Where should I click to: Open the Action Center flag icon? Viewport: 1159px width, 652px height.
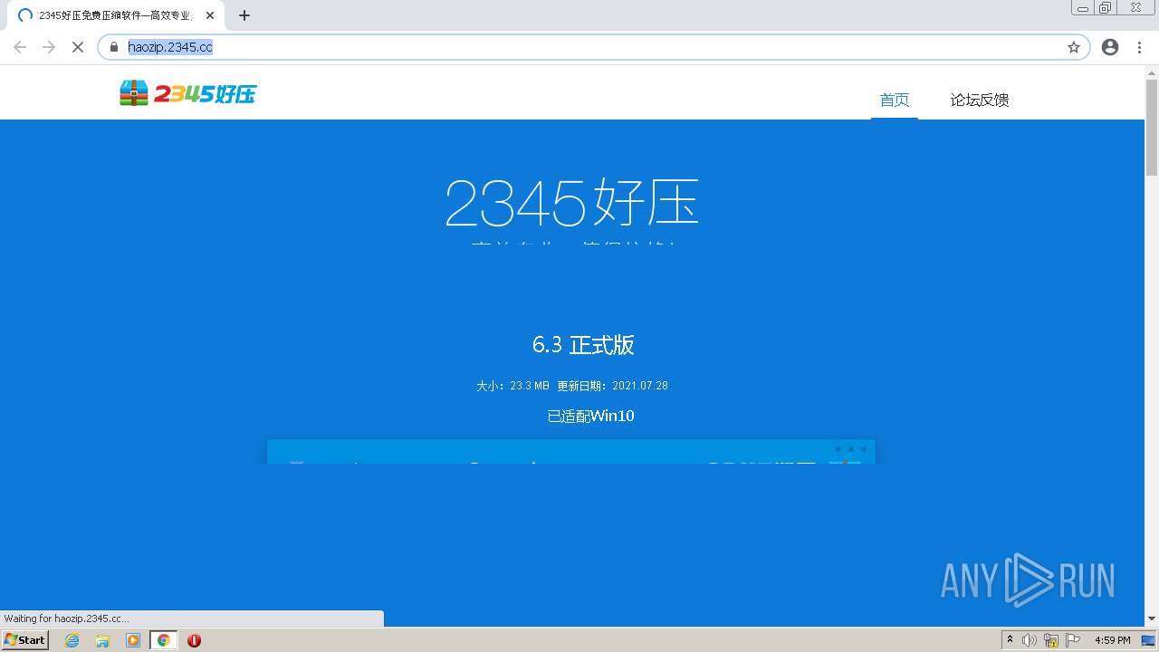coord(1073,640)
